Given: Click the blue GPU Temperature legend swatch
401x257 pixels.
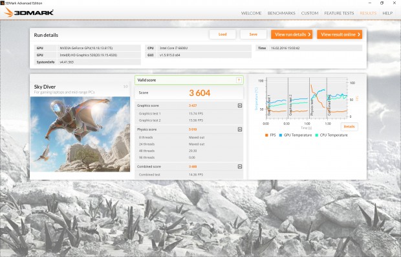Looking at the screenshot, I should point(281,135).
